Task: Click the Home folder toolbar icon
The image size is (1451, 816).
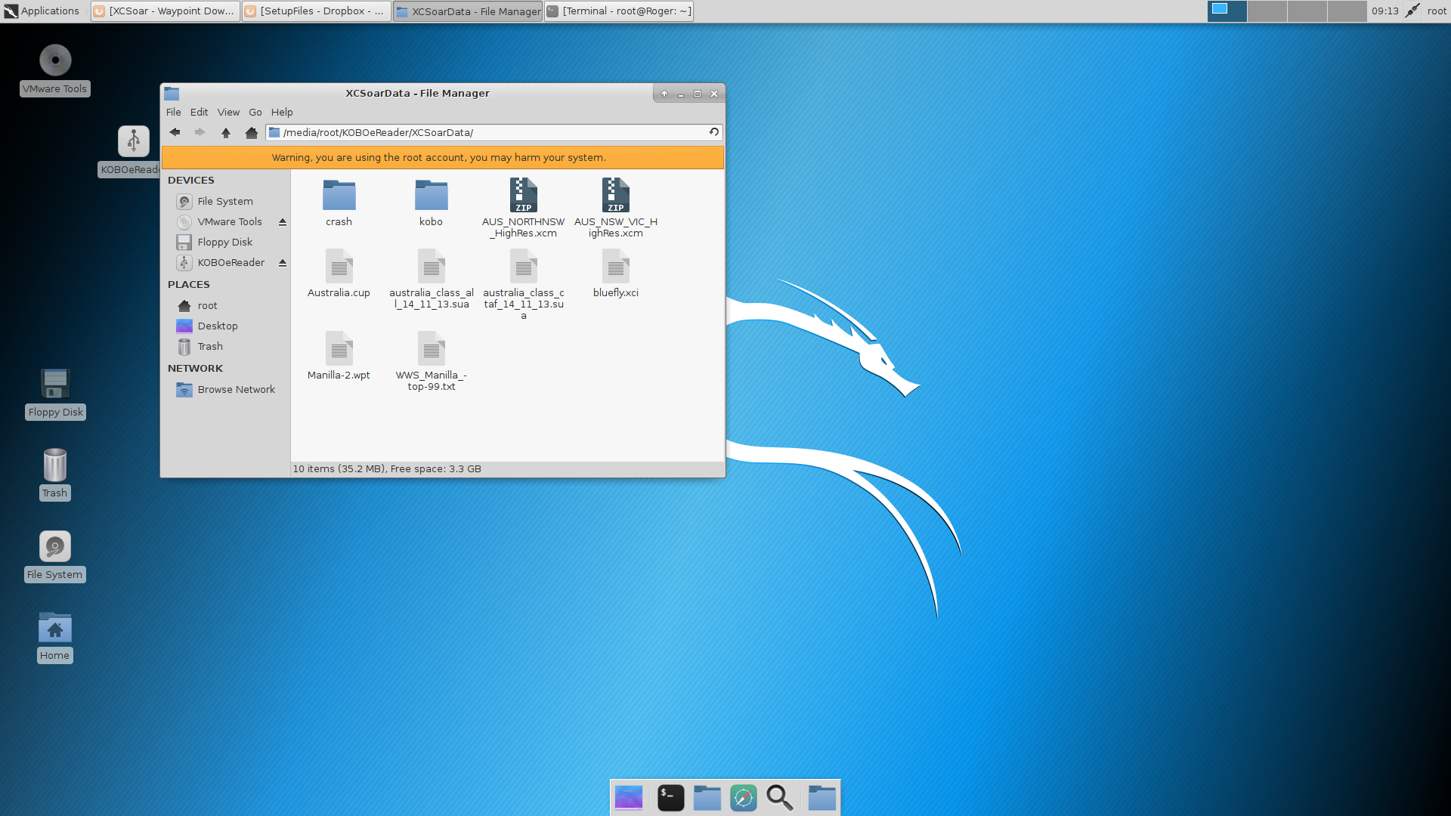Action: pyautogui.click(x=252, y=132)
